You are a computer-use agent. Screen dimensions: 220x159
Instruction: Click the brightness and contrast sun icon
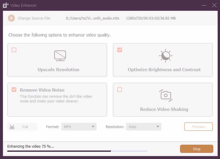(x=166, y=56)
